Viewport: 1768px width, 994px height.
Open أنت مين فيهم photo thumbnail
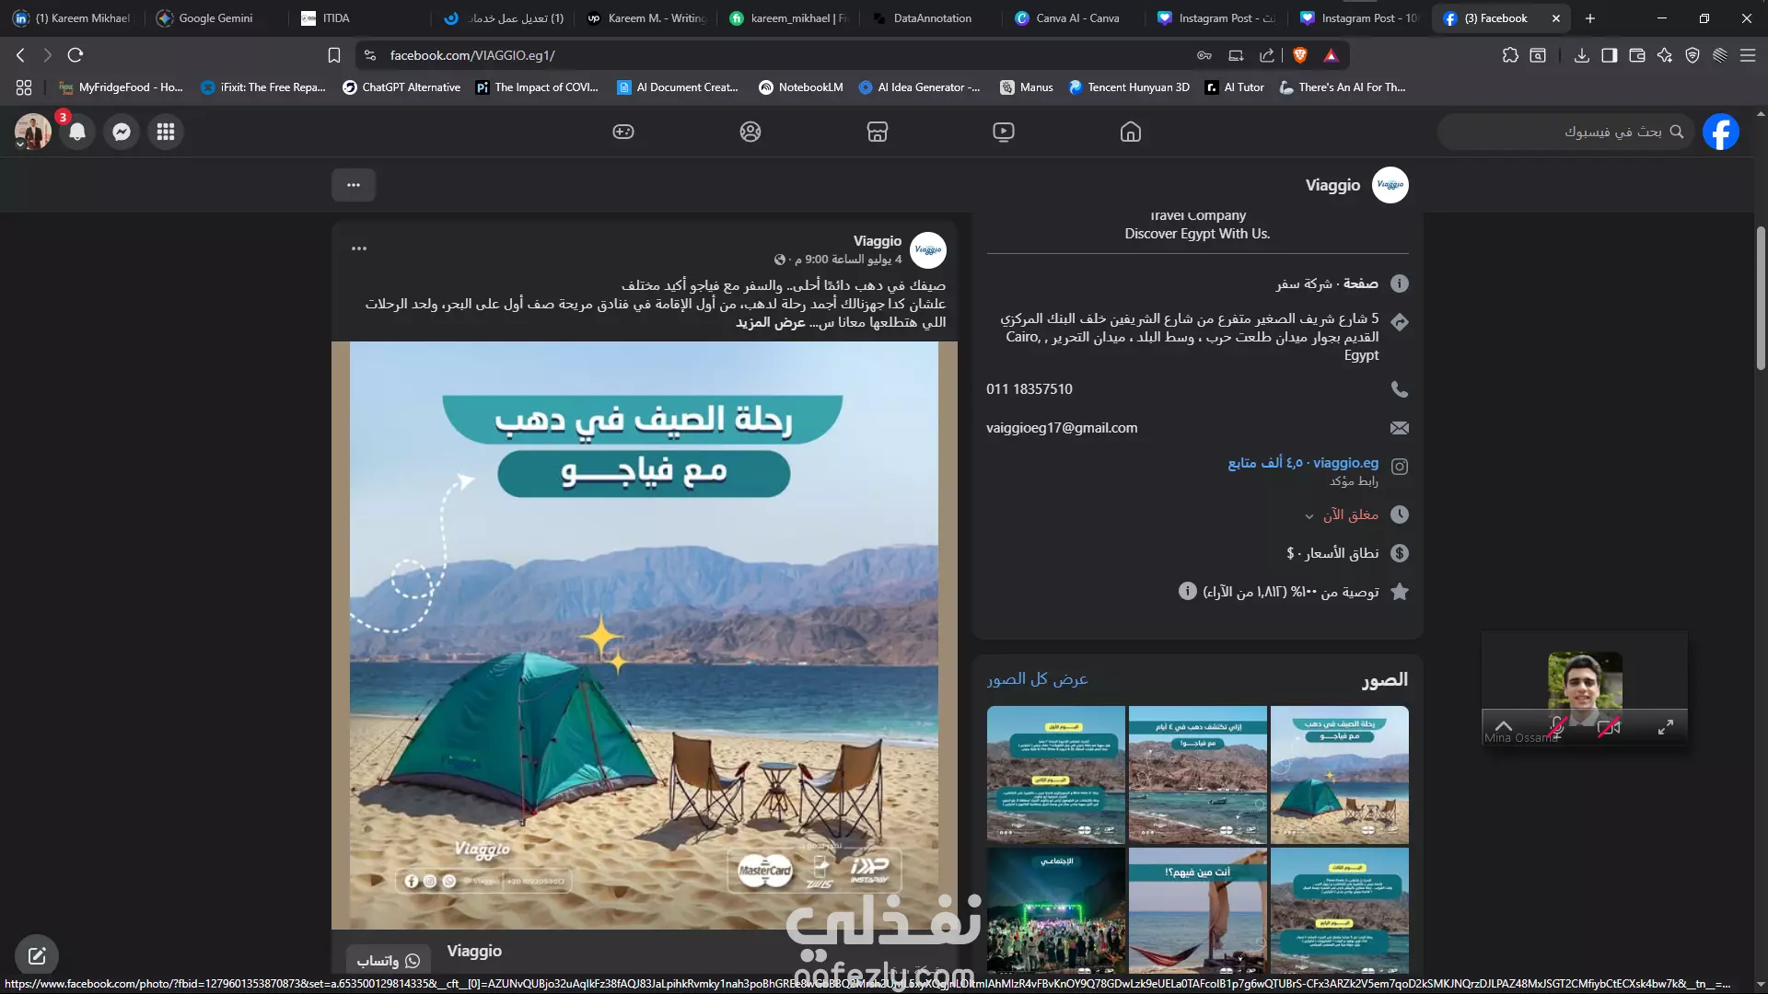pyautogui.click(x=1198, y=911)
